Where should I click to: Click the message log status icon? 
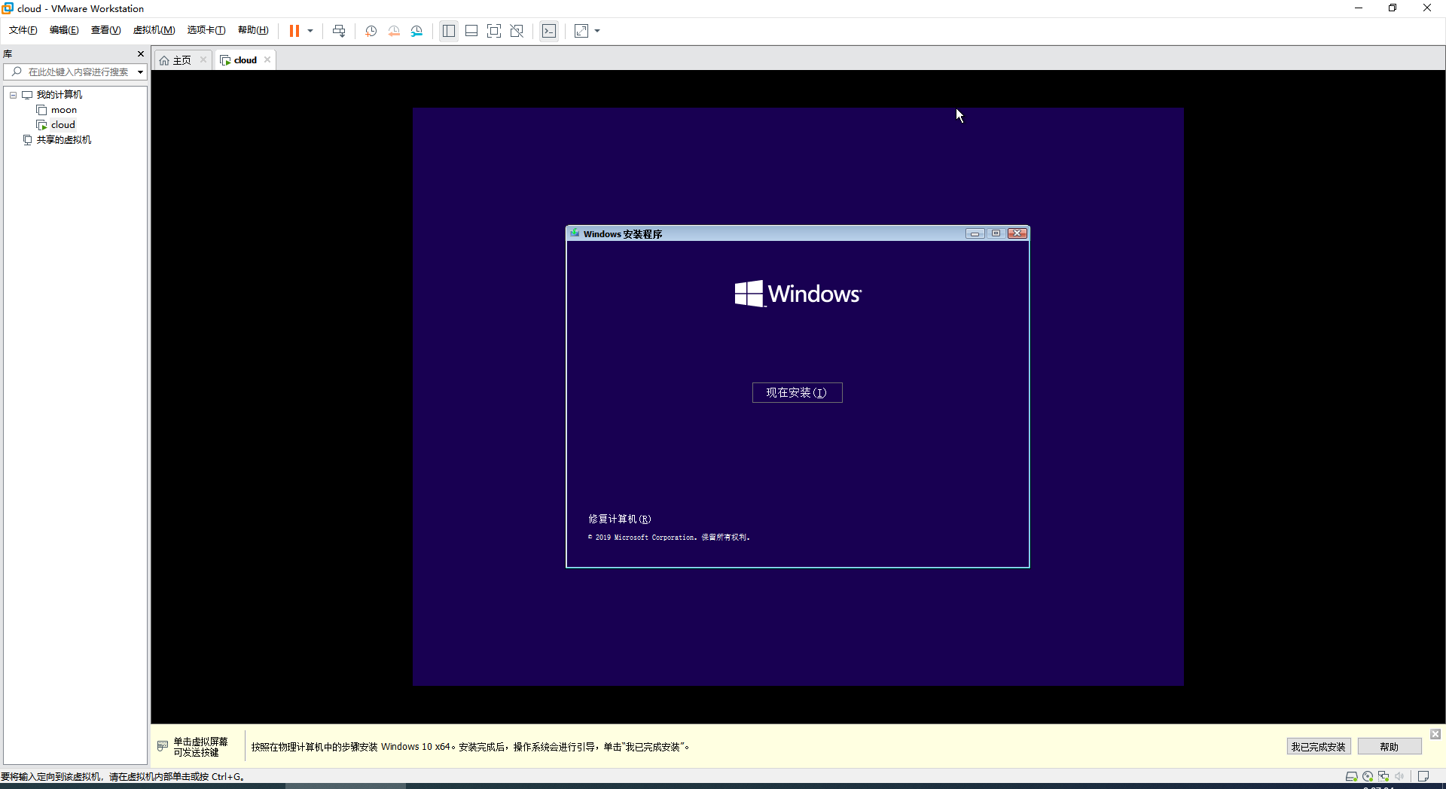coord(1423,776)
